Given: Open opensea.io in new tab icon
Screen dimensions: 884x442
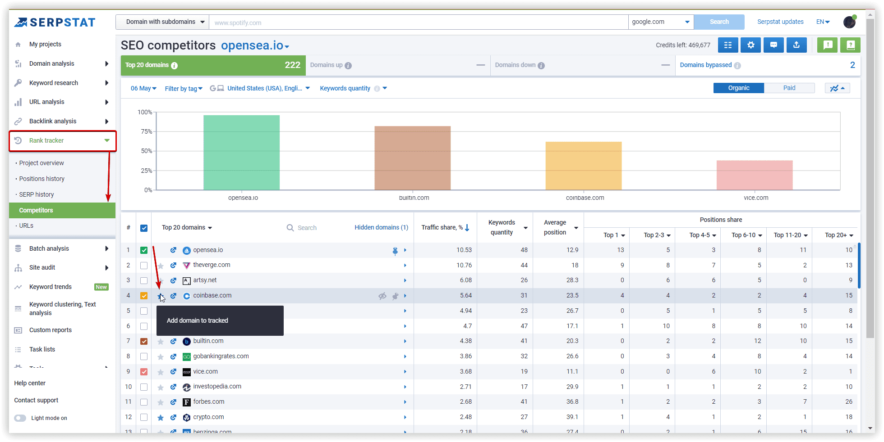Looking at the screenshot, I should click(173, 250).
